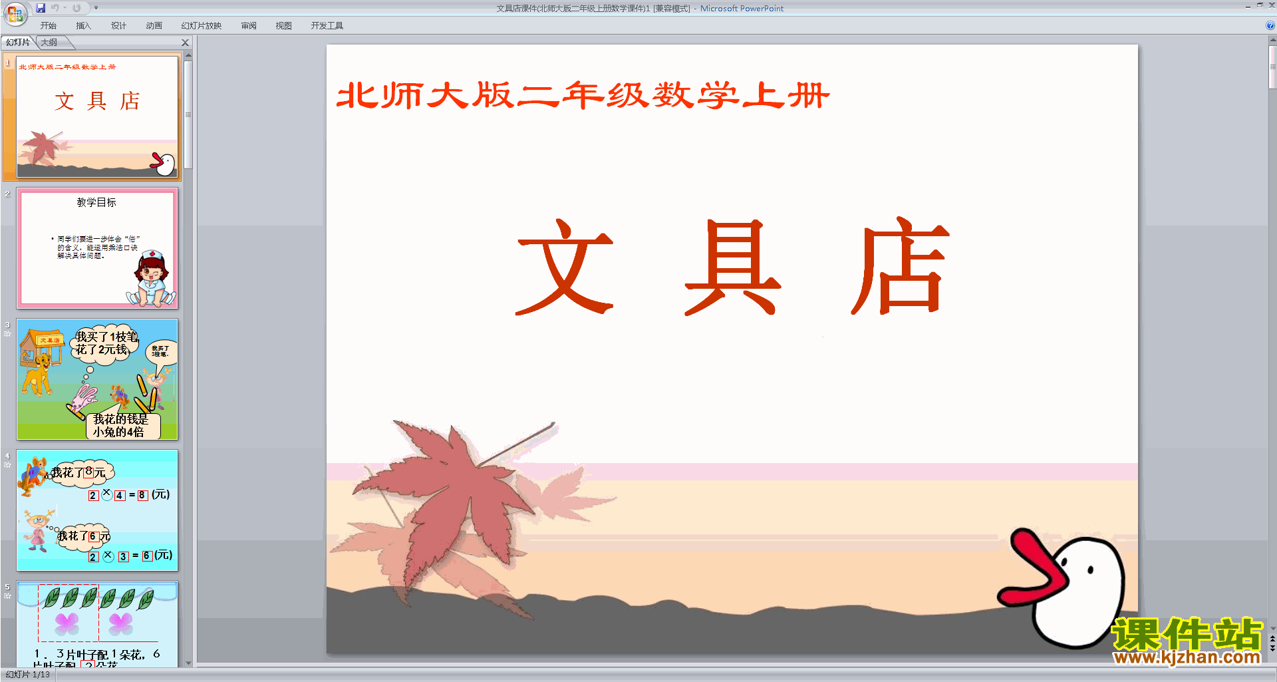Screen dimensions: 1277x682
Task: Click the thumbnail pane scrollbar down arrow
Action: [188, 663]
